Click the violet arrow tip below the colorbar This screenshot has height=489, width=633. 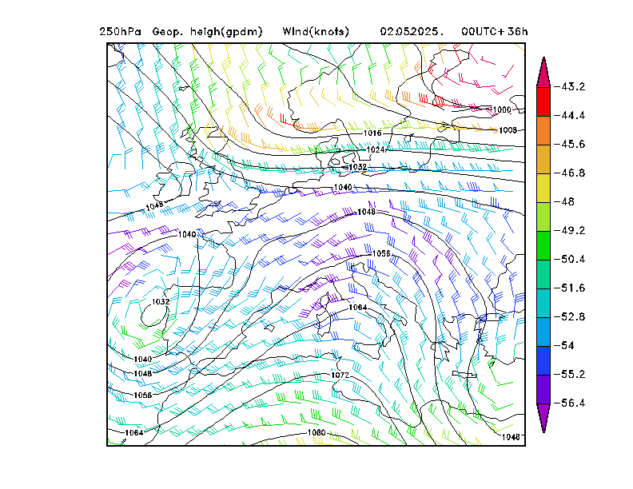pos(543,418)
